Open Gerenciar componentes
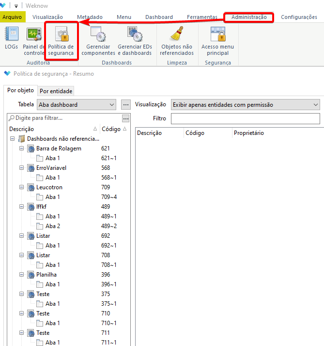The image size is (324, 346). [98, 41]
